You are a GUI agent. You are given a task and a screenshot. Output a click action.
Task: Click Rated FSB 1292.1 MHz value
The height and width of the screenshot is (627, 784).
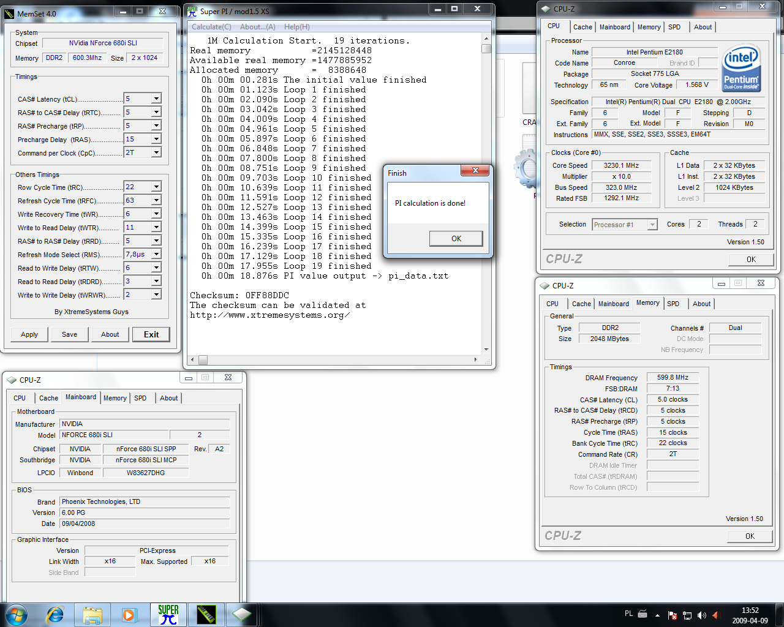[x=622, y=198]
